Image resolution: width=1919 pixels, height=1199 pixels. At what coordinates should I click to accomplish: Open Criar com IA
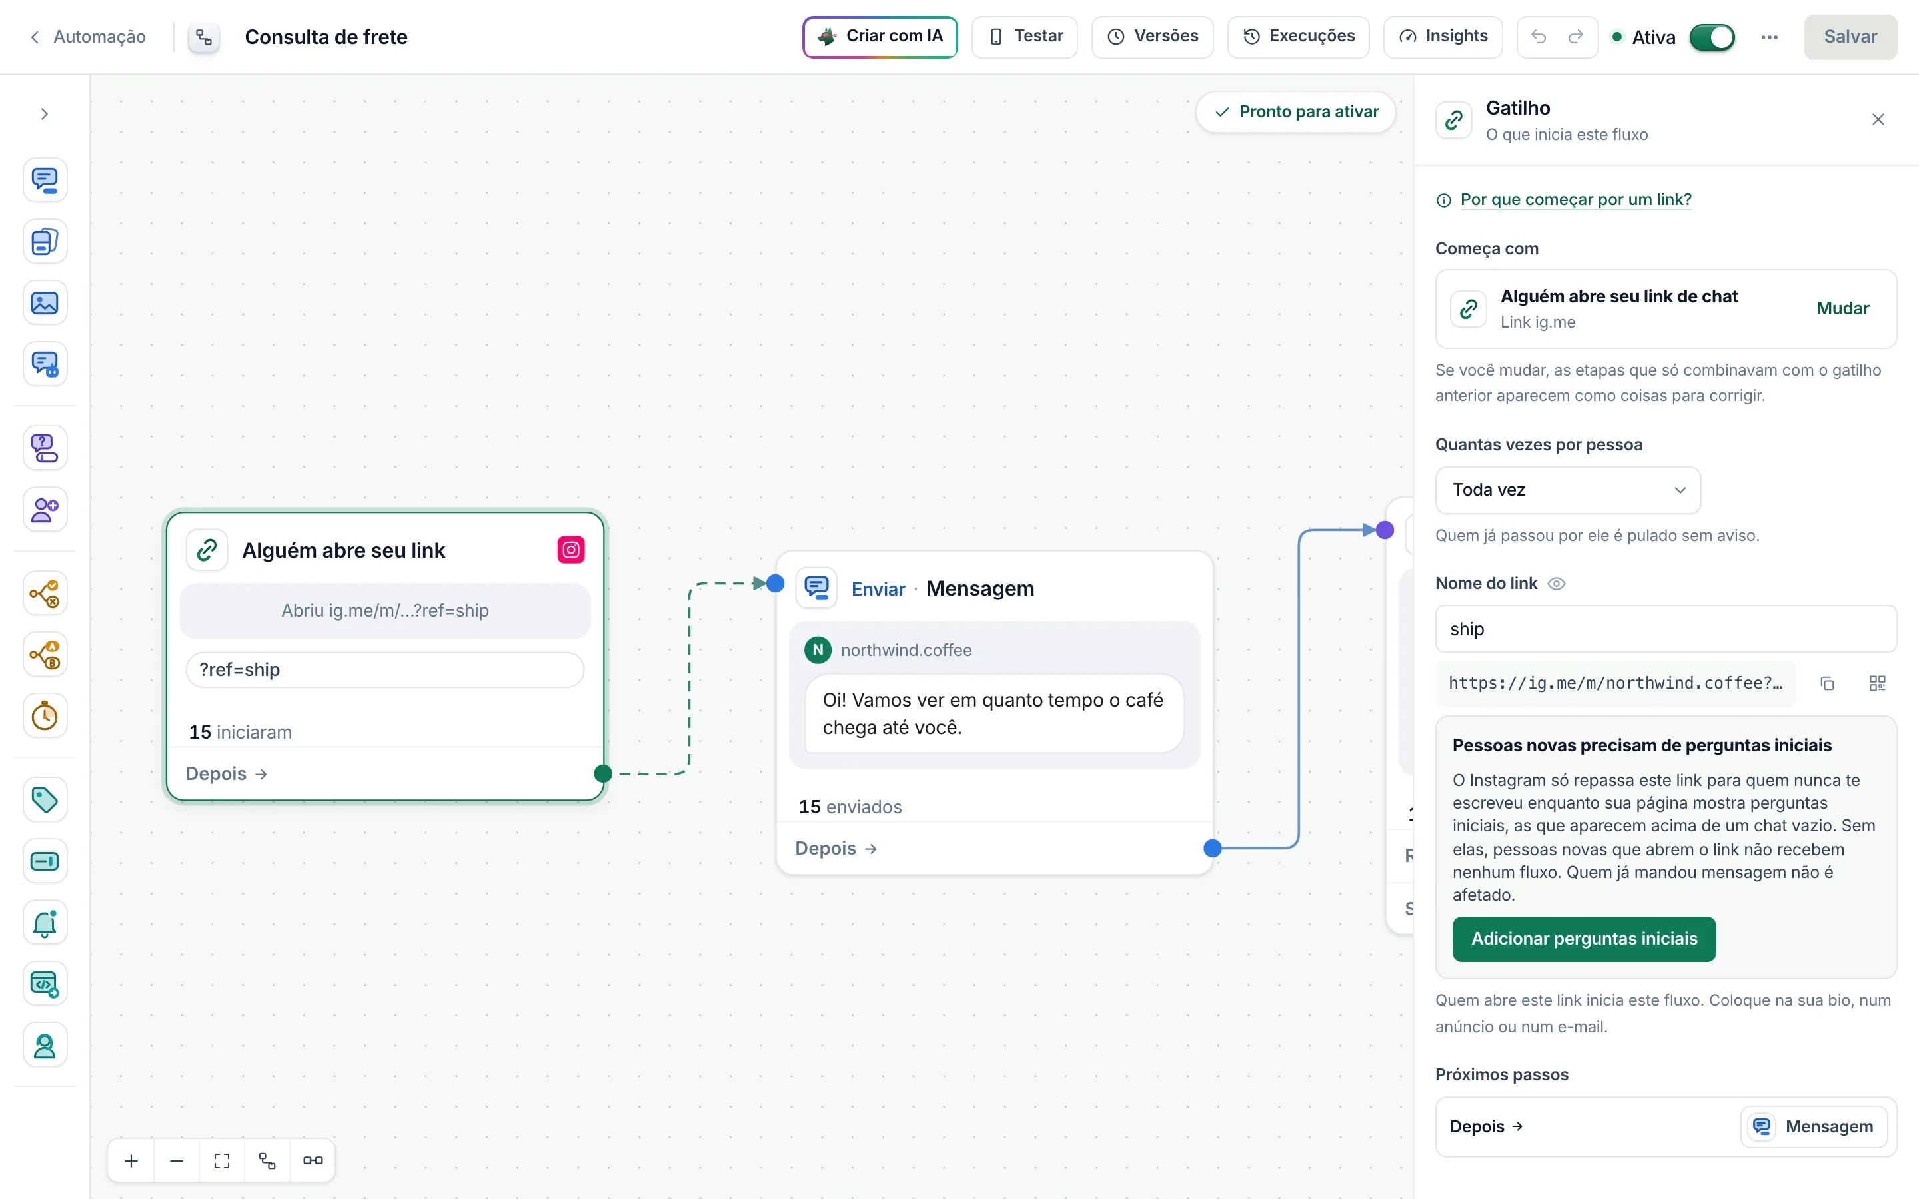pyautogui.click(x=880, y=37)
